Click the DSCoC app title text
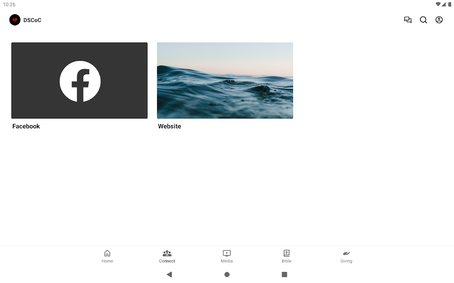This screenshot has width=454, height=283. pos(32,20)
